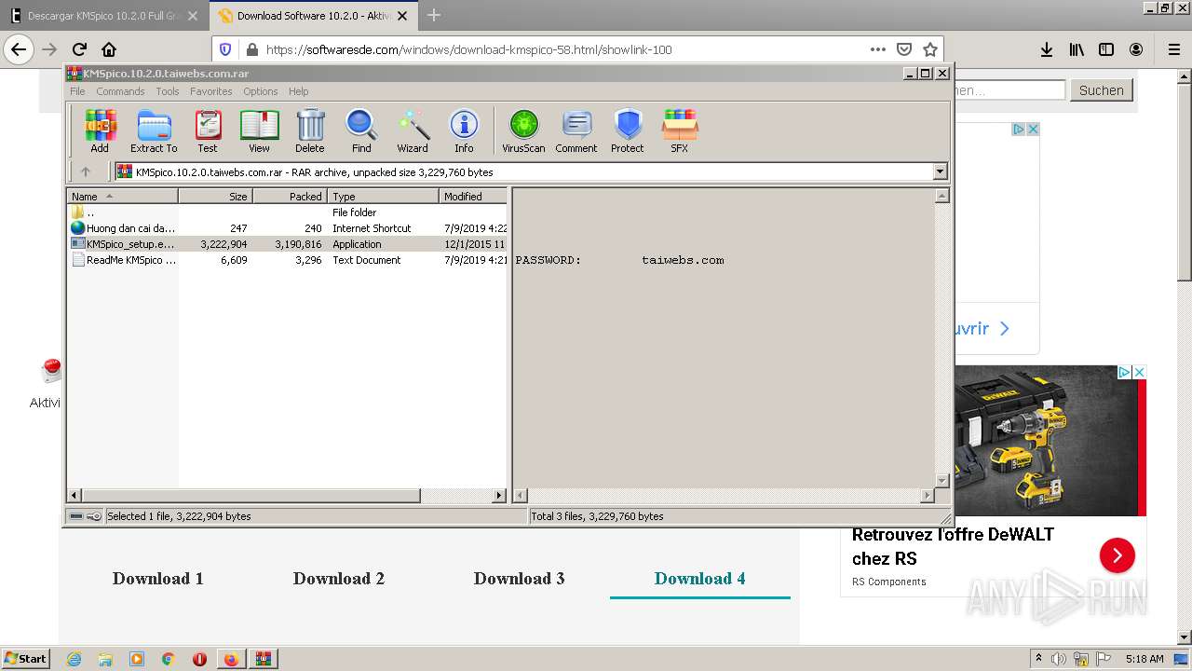Show hidden system tray icons
The width and height of the screenshot is (1192, 671).
click(1039, 659)
